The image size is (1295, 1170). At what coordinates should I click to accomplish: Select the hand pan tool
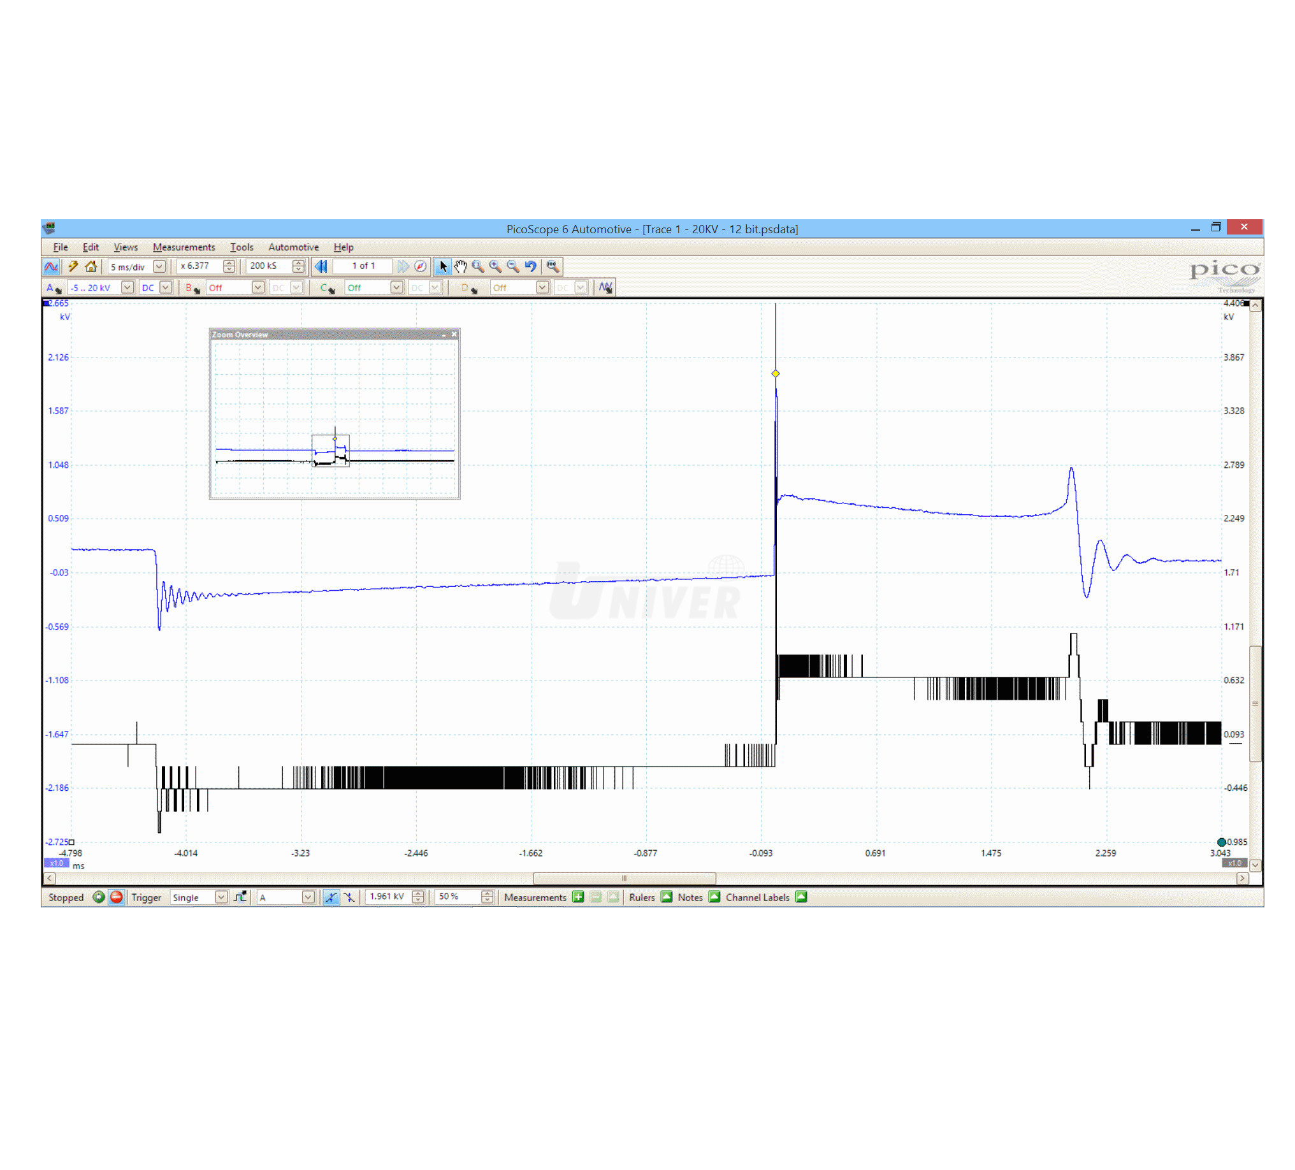(460, 266)
